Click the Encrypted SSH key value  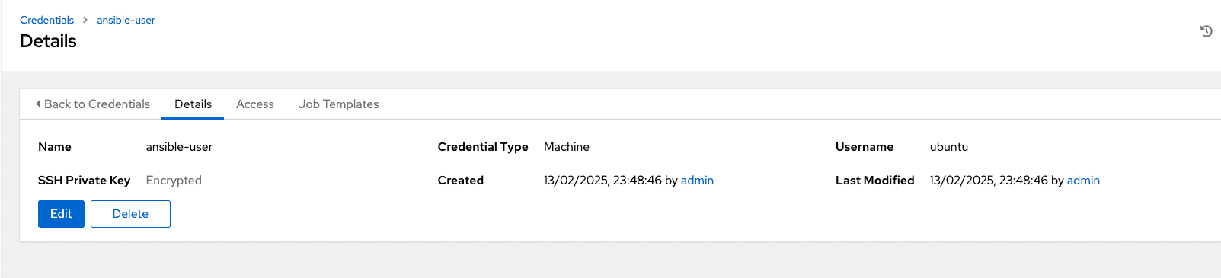(174, 181)
